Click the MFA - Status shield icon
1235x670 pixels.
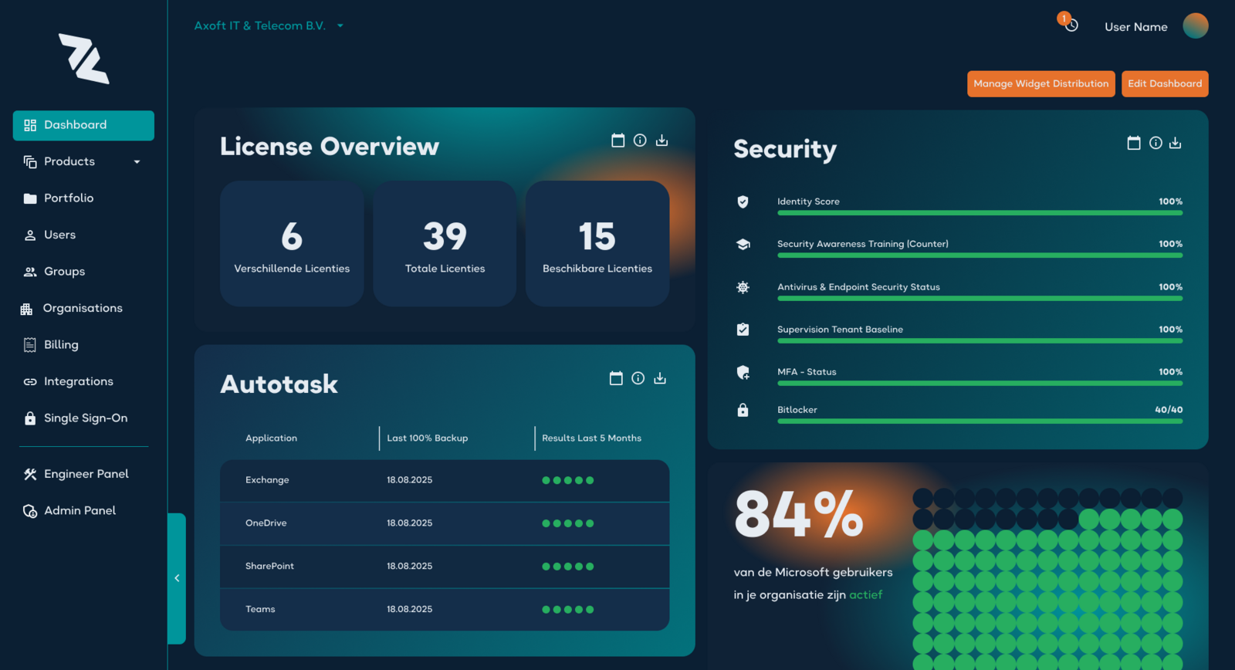[743, 372]
